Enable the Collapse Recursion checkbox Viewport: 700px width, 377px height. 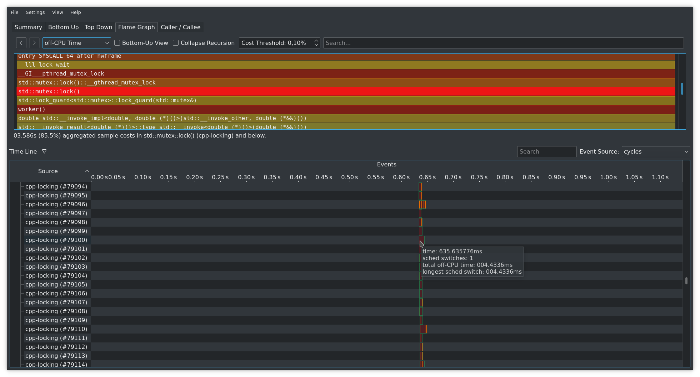pos(175,43)
